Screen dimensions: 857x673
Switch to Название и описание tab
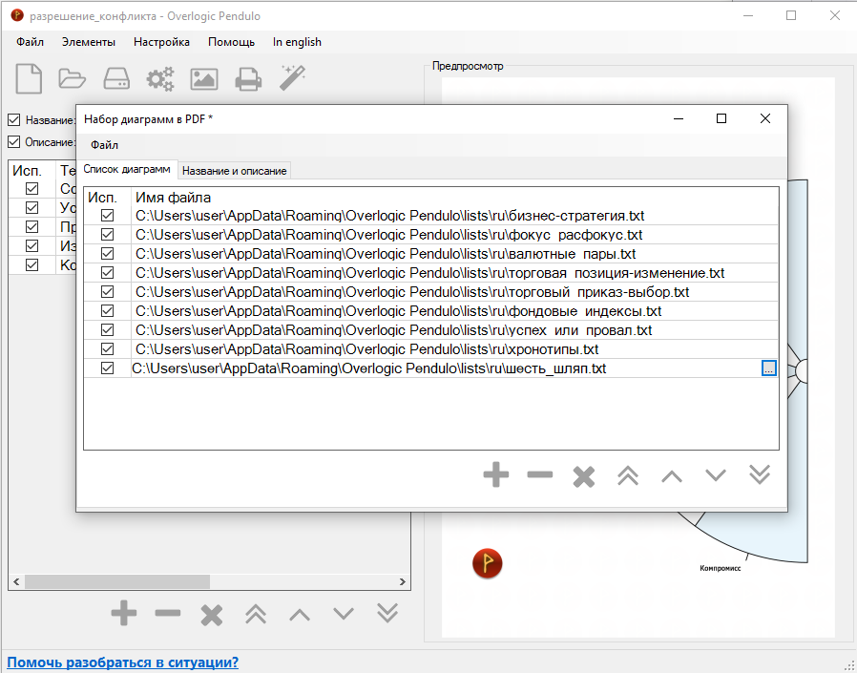pyautogui.click(x=235, y=171)
